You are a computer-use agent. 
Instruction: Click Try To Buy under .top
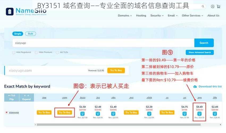coord(44,112)
